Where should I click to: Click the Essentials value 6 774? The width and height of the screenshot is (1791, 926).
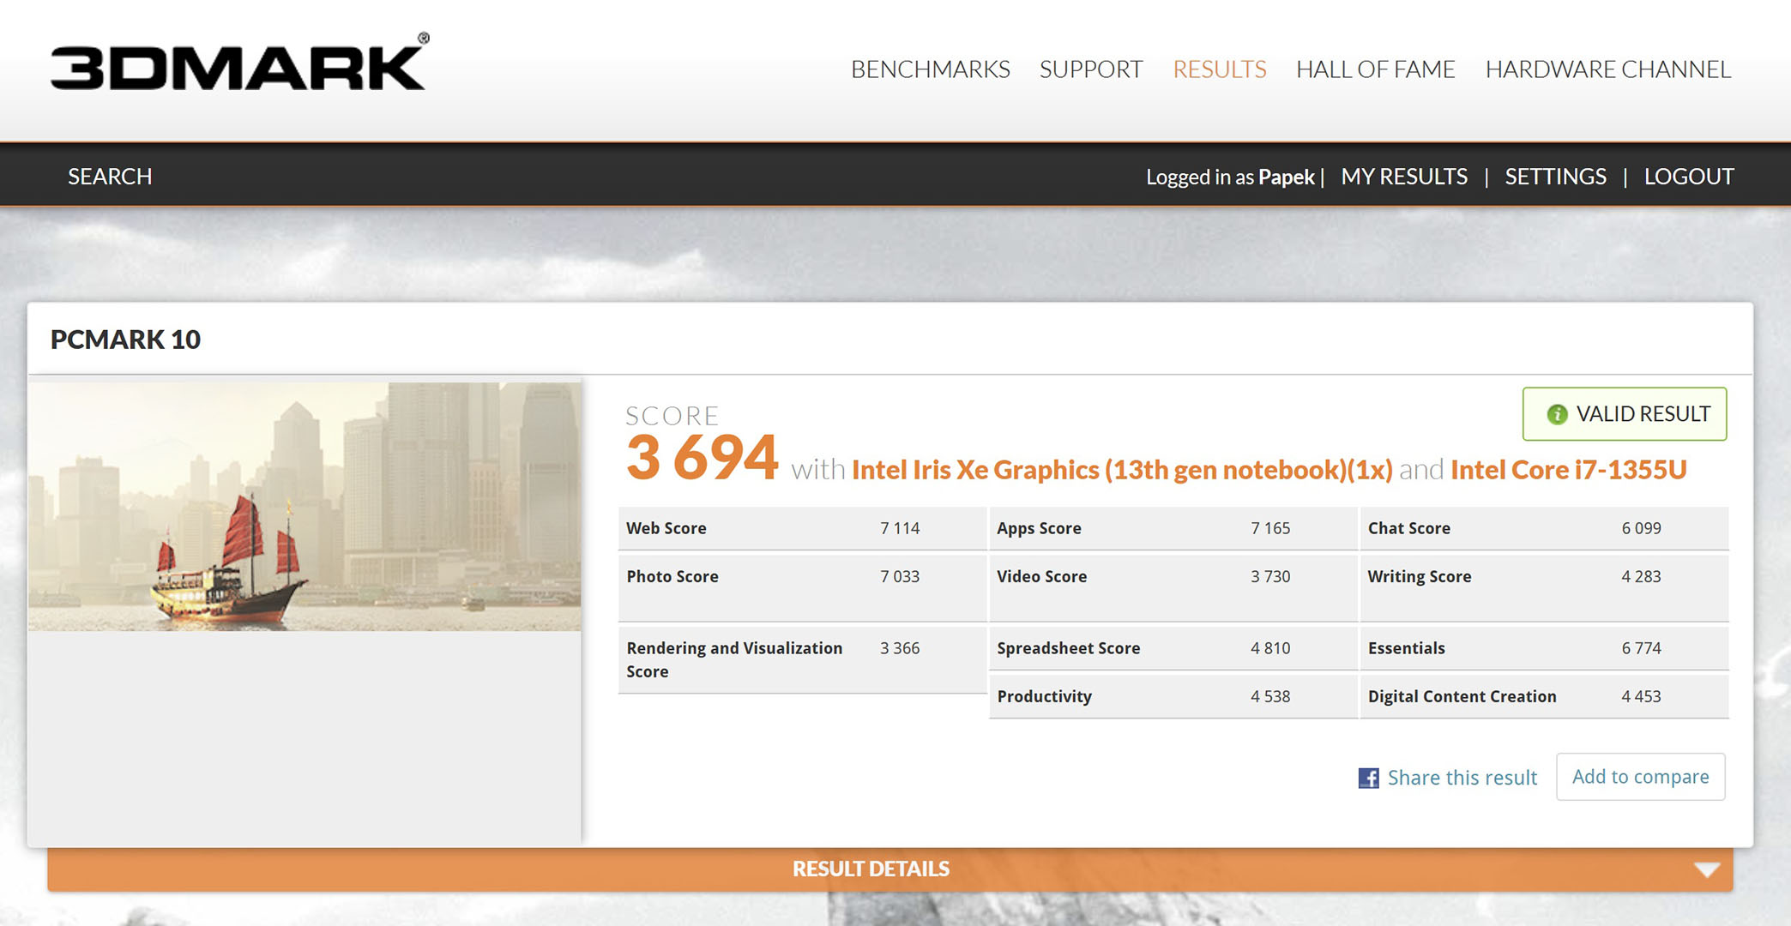pyautogui.click(x=1641, y=648)
